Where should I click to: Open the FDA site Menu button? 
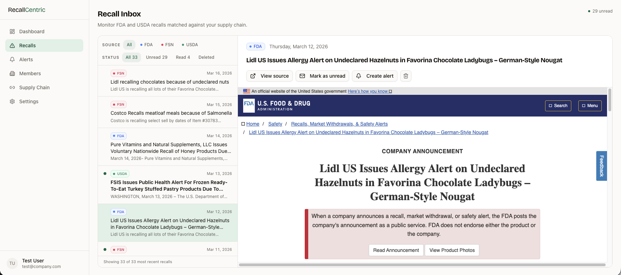590,106
